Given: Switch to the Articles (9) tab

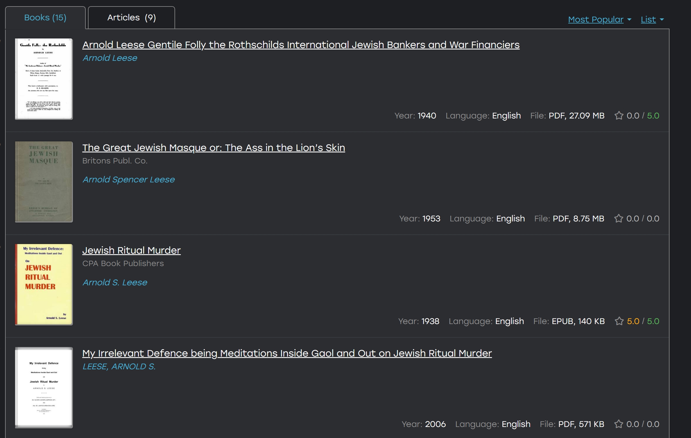Looking at the screenshot, I should [132, 18].
